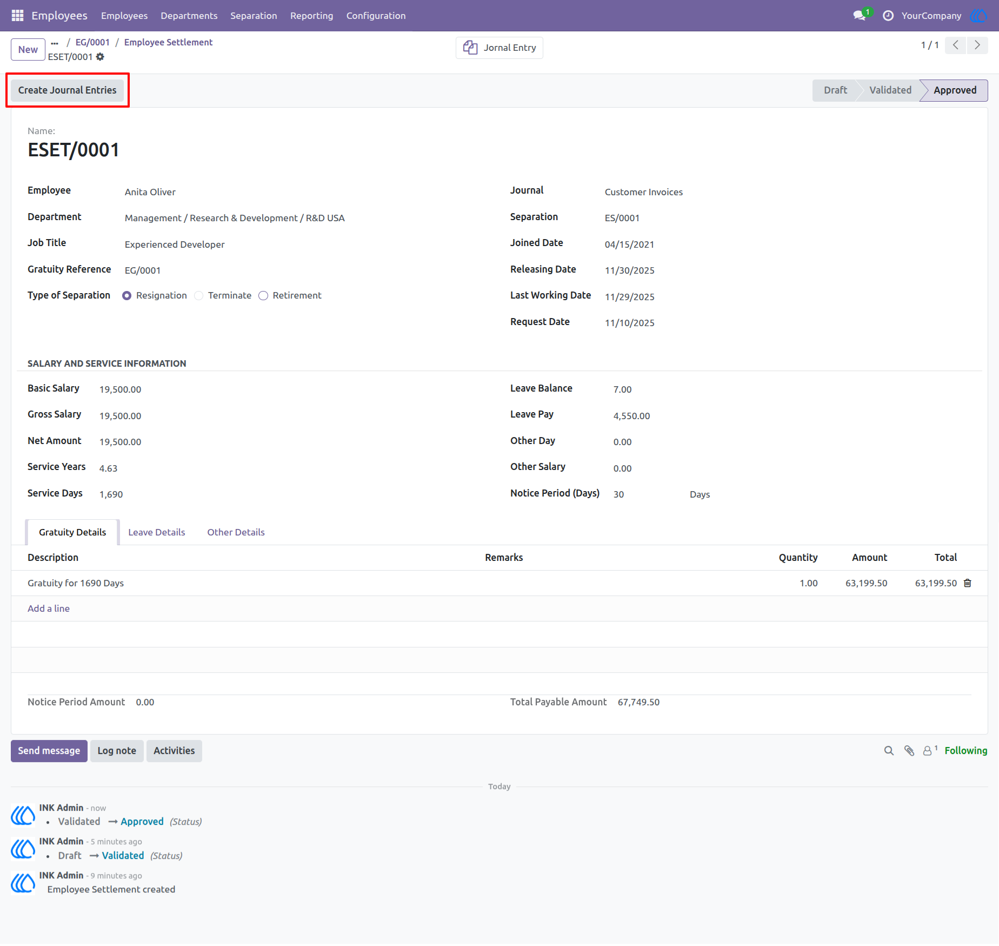Image resolution: width=999 pixels, height=946 pixels.
Task: Click the Validated status stage
Action: (890, 90)
